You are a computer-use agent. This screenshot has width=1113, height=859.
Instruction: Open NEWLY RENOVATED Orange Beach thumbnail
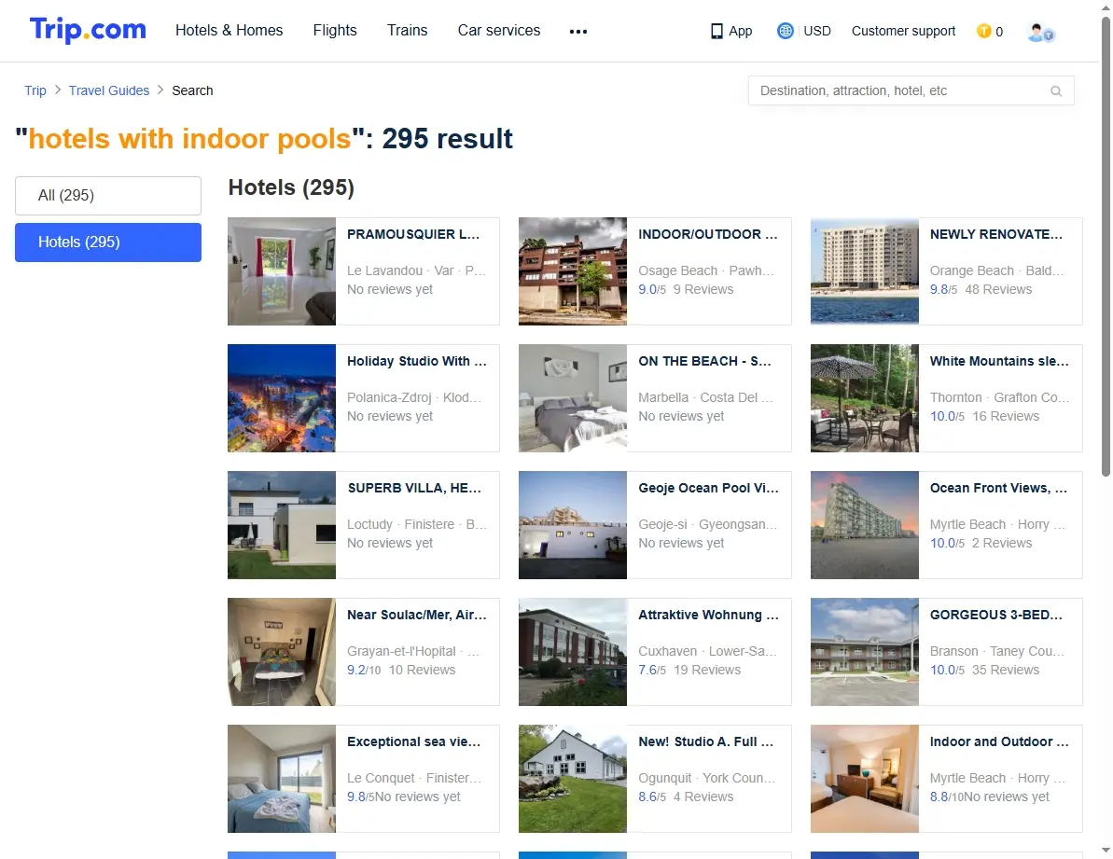click(x=865, y=271)
